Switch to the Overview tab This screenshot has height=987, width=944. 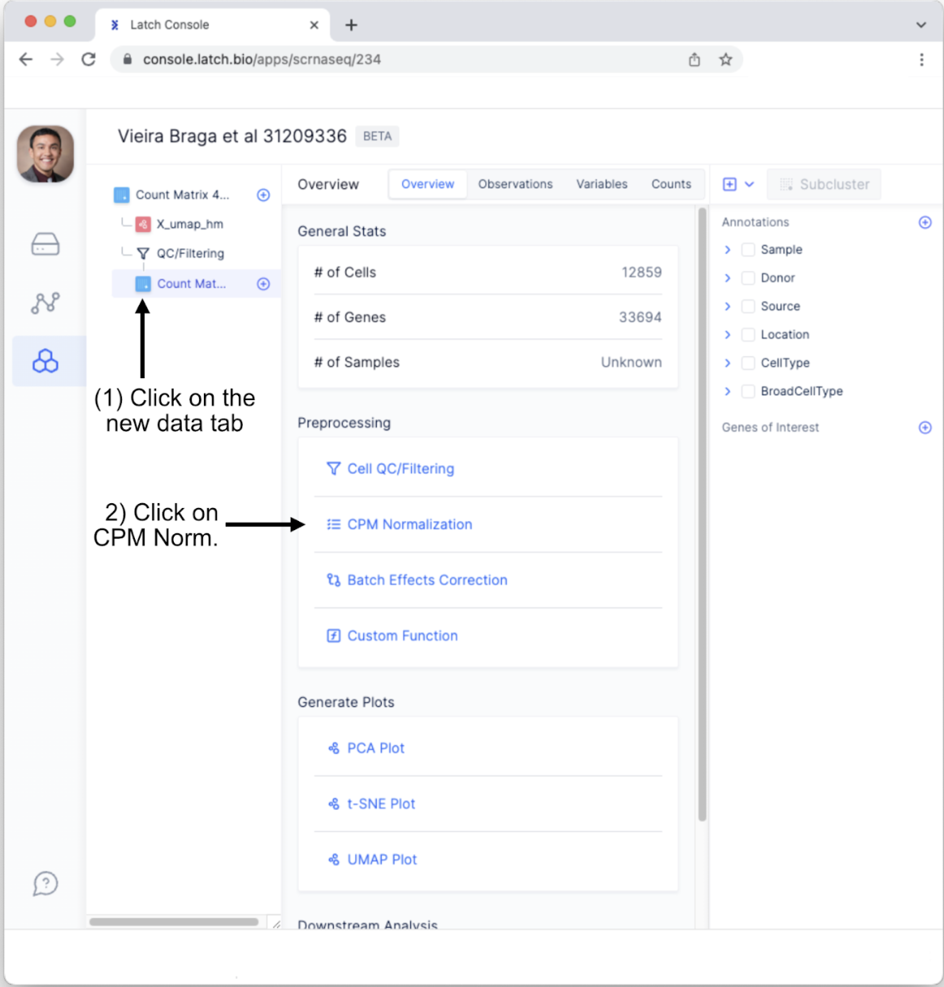(427, 184)
